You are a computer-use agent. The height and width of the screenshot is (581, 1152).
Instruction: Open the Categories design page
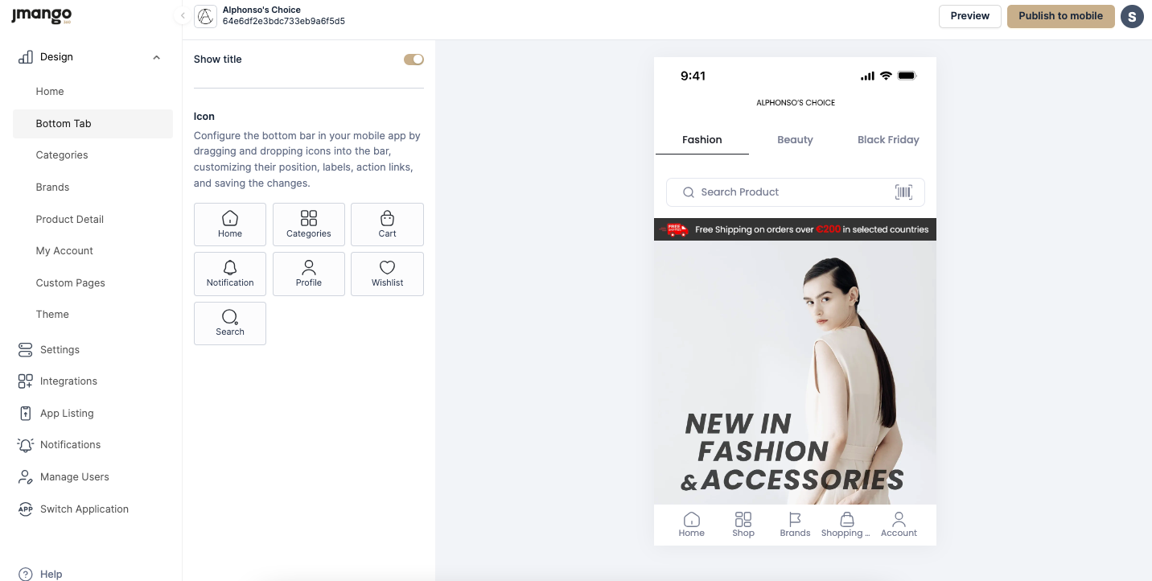[x=62, y=155]
